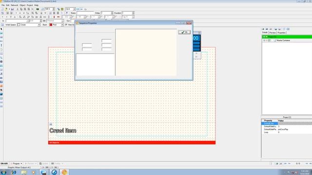The image size is (312, 175).
Task: Select the Master Container tree item
Action: [x=283, y=40]
